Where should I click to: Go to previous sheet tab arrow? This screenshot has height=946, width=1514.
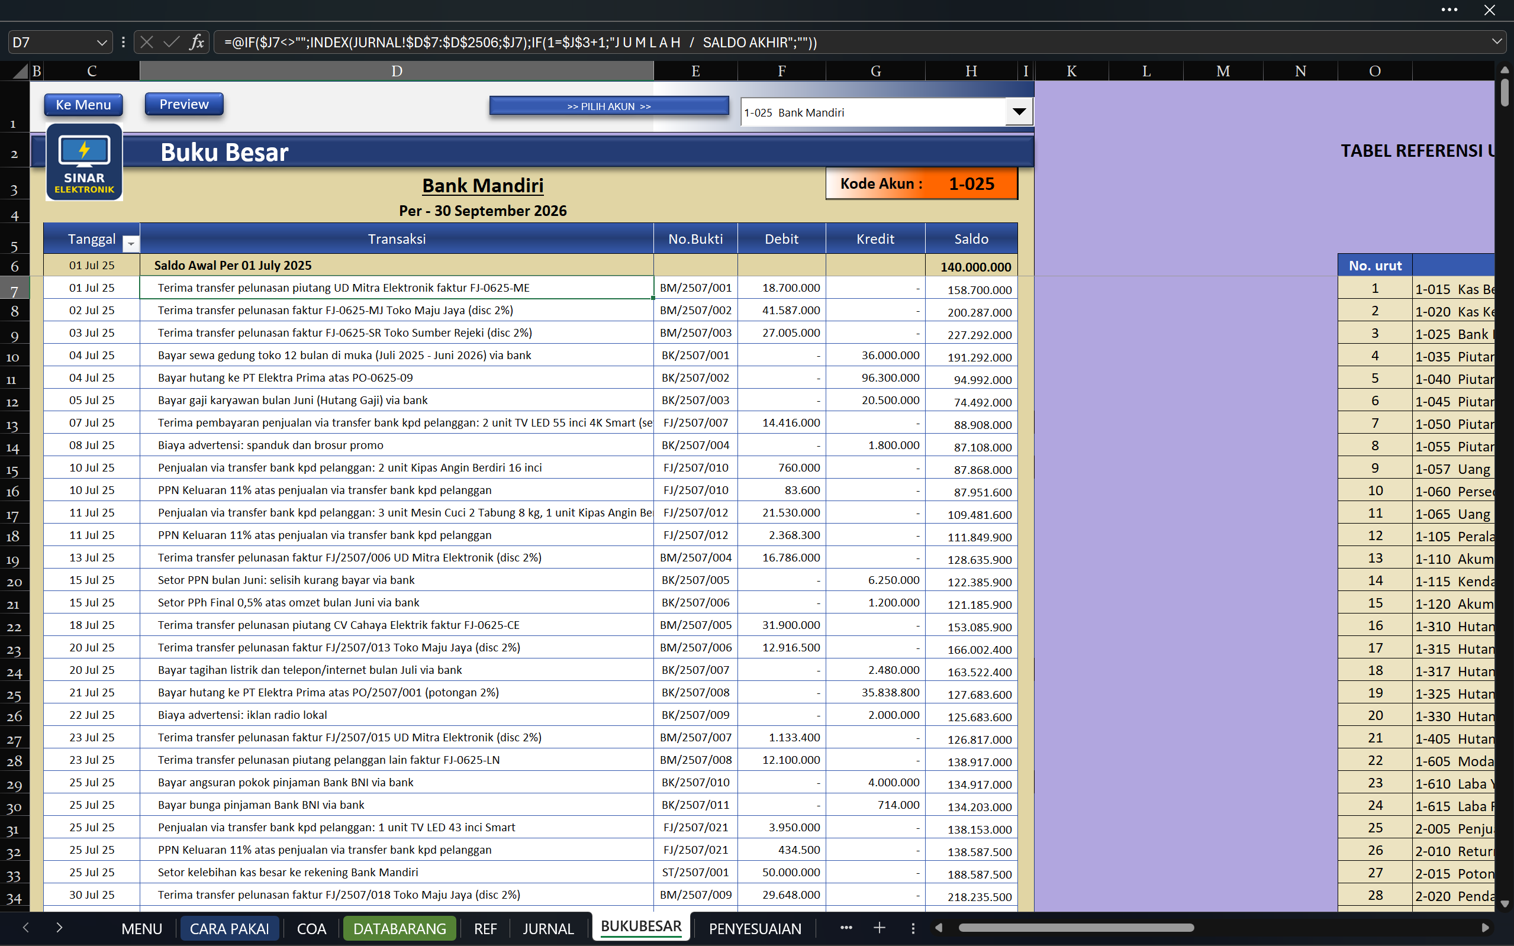pyautogui.click(x=25, y=928)
